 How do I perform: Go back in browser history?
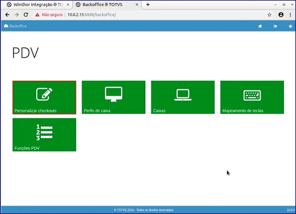(8, 15)
